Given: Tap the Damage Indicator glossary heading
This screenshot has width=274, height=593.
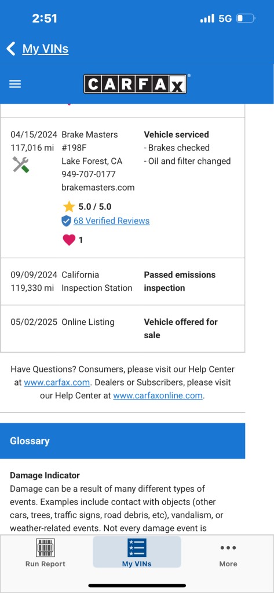Looking at the screenshot, I should click(x=45, y=475).
